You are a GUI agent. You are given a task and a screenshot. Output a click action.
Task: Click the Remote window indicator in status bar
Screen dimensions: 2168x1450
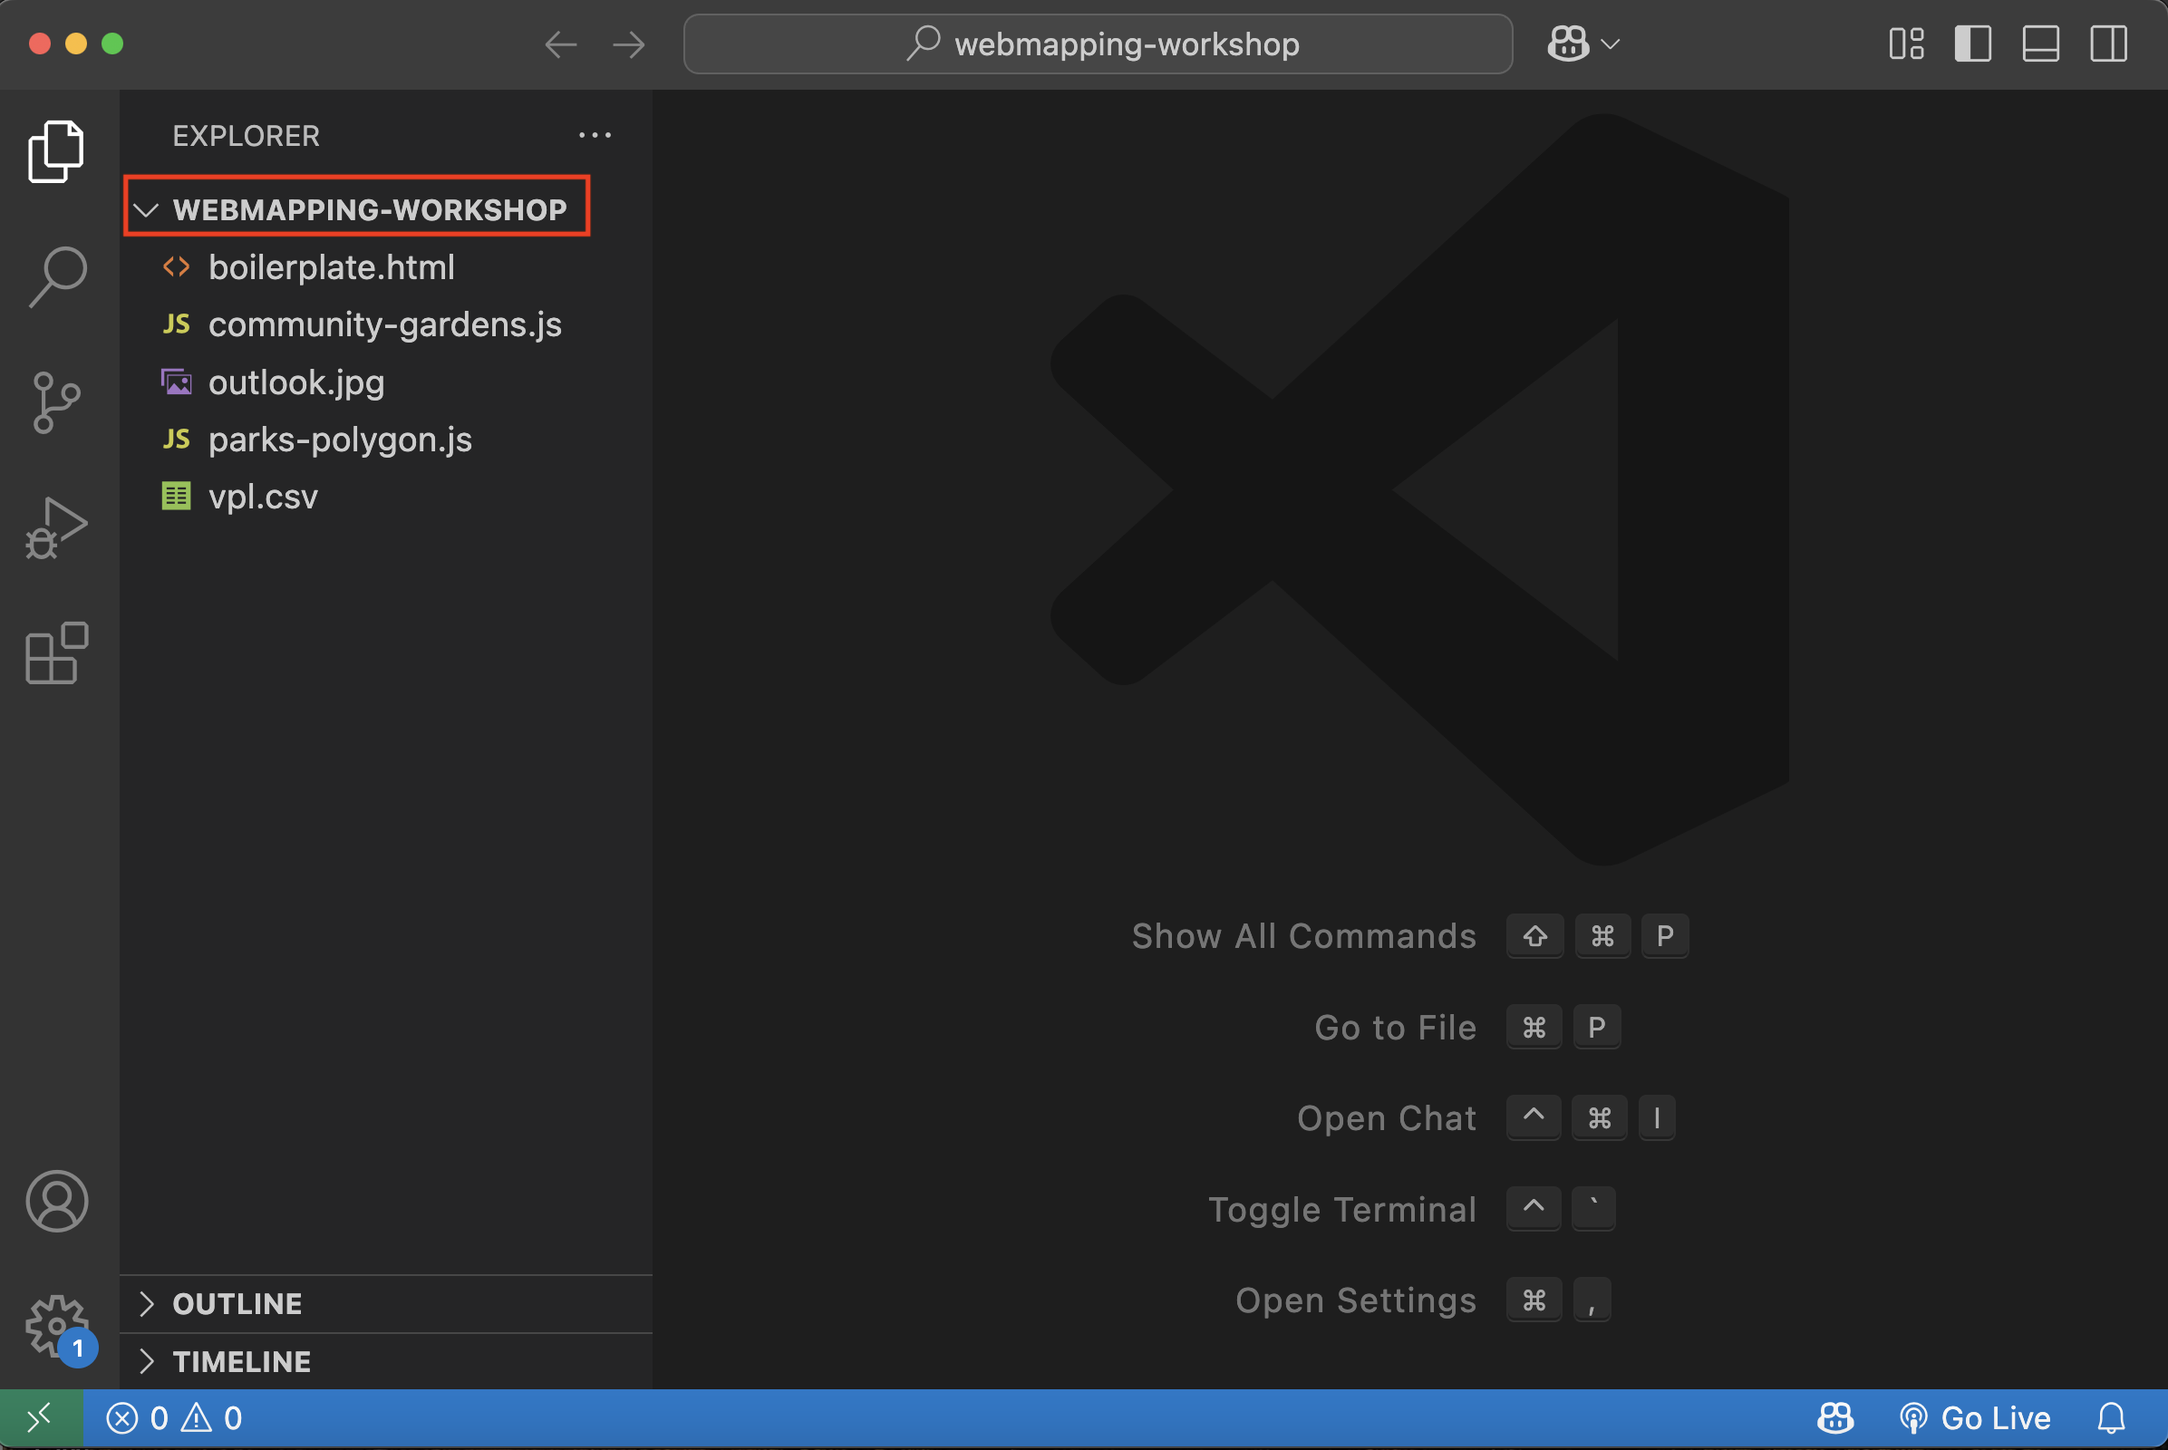click(41, 1418)
